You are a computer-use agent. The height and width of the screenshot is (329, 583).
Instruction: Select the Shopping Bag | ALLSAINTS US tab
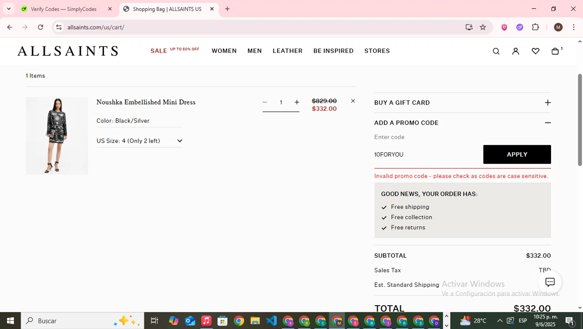(x=167, y=9)
